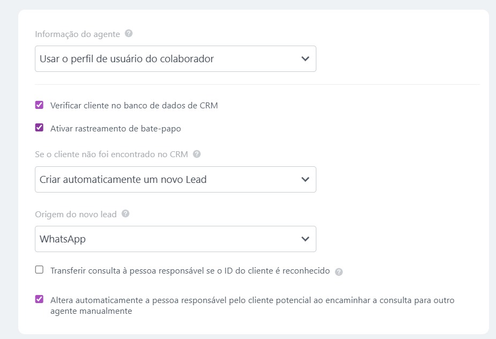Click help icon beside Informação do agente
Screen dimensions: 496x339
pos(129,33)
